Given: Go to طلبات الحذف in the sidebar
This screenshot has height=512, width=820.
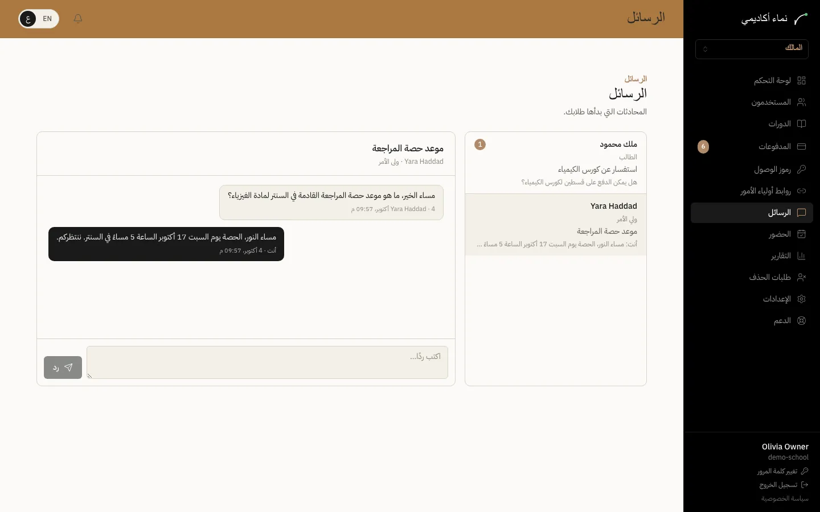Looking at the screenshot, I should click(752, 278).
